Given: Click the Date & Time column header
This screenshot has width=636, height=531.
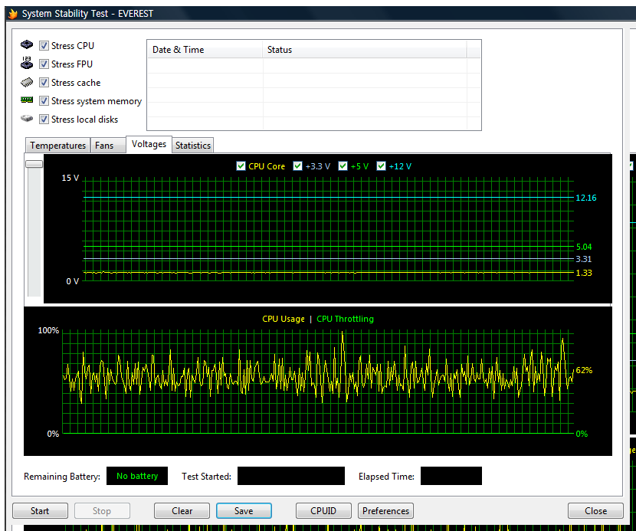Looking at the screenshot, I should 205,50.
